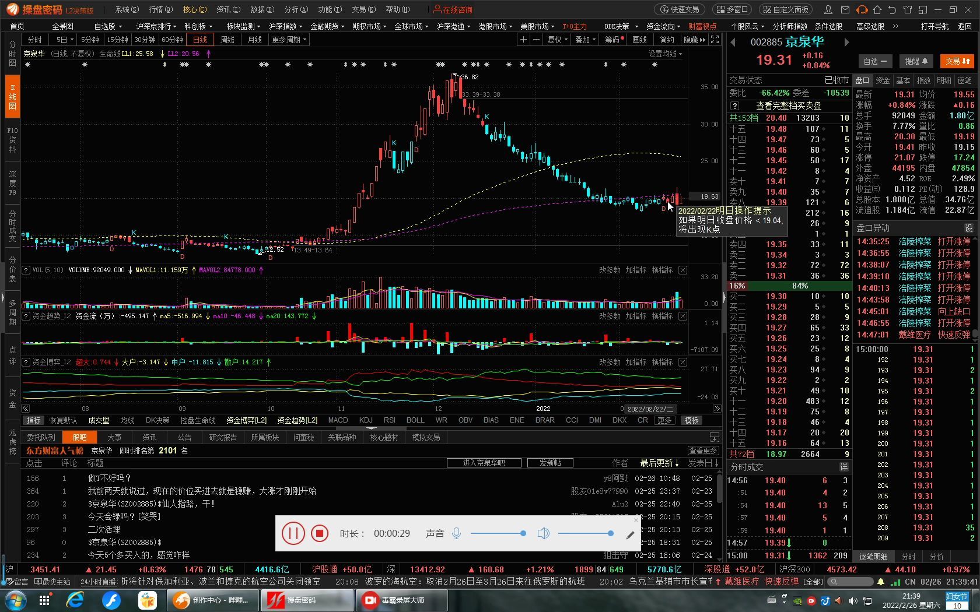Screen dimensions: 980x612
Task: Close the VOL indicator pane
Action: pyautogui.click(x=682, y=270)
